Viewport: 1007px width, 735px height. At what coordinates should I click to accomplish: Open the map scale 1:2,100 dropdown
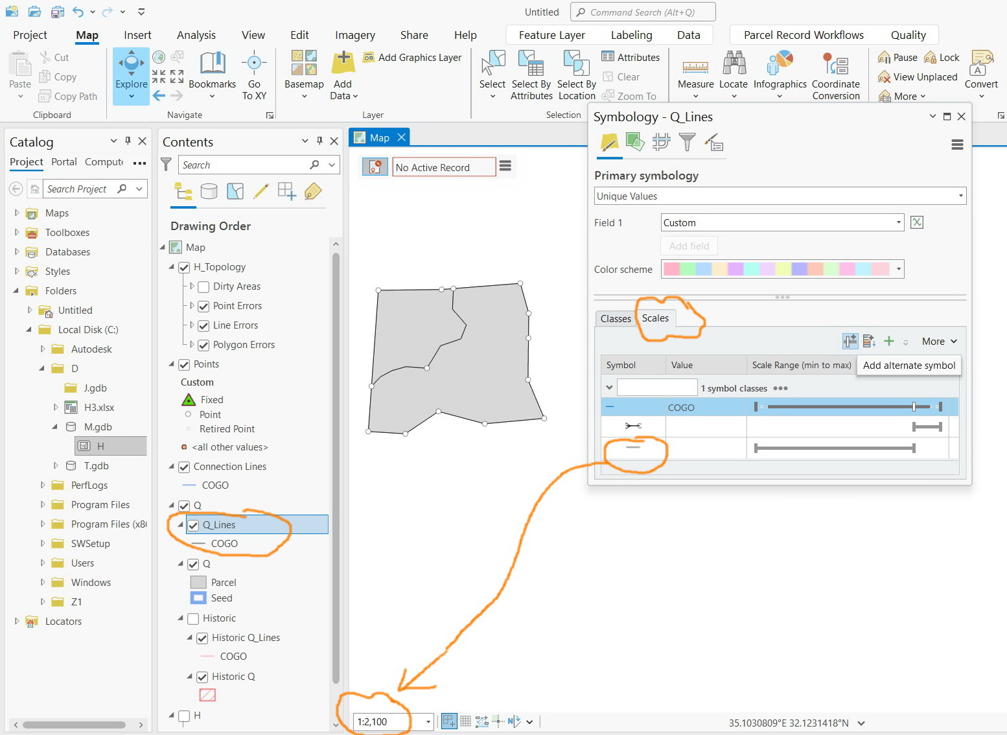(x=427, y=721)
